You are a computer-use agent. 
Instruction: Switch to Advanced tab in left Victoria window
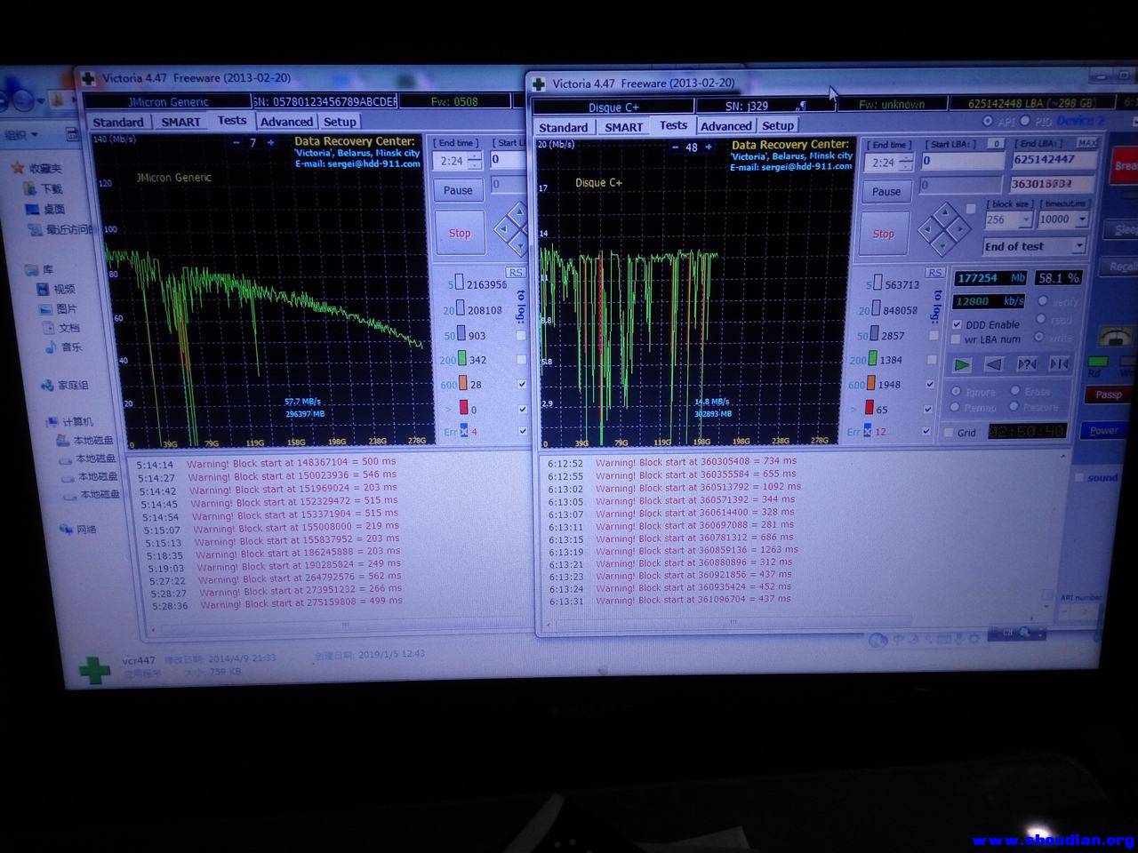[x=286, y=122]
